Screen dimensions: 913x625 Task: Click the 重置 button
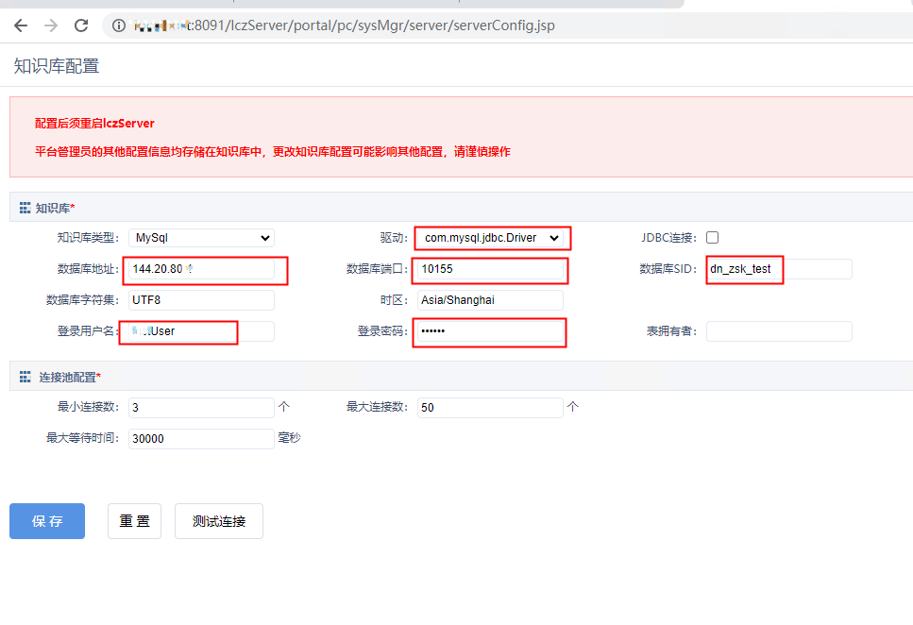pyautogui.click(x=134, y=521)
